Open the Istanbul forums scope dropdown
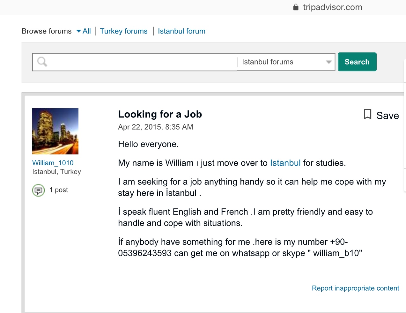 click(281, 62)
